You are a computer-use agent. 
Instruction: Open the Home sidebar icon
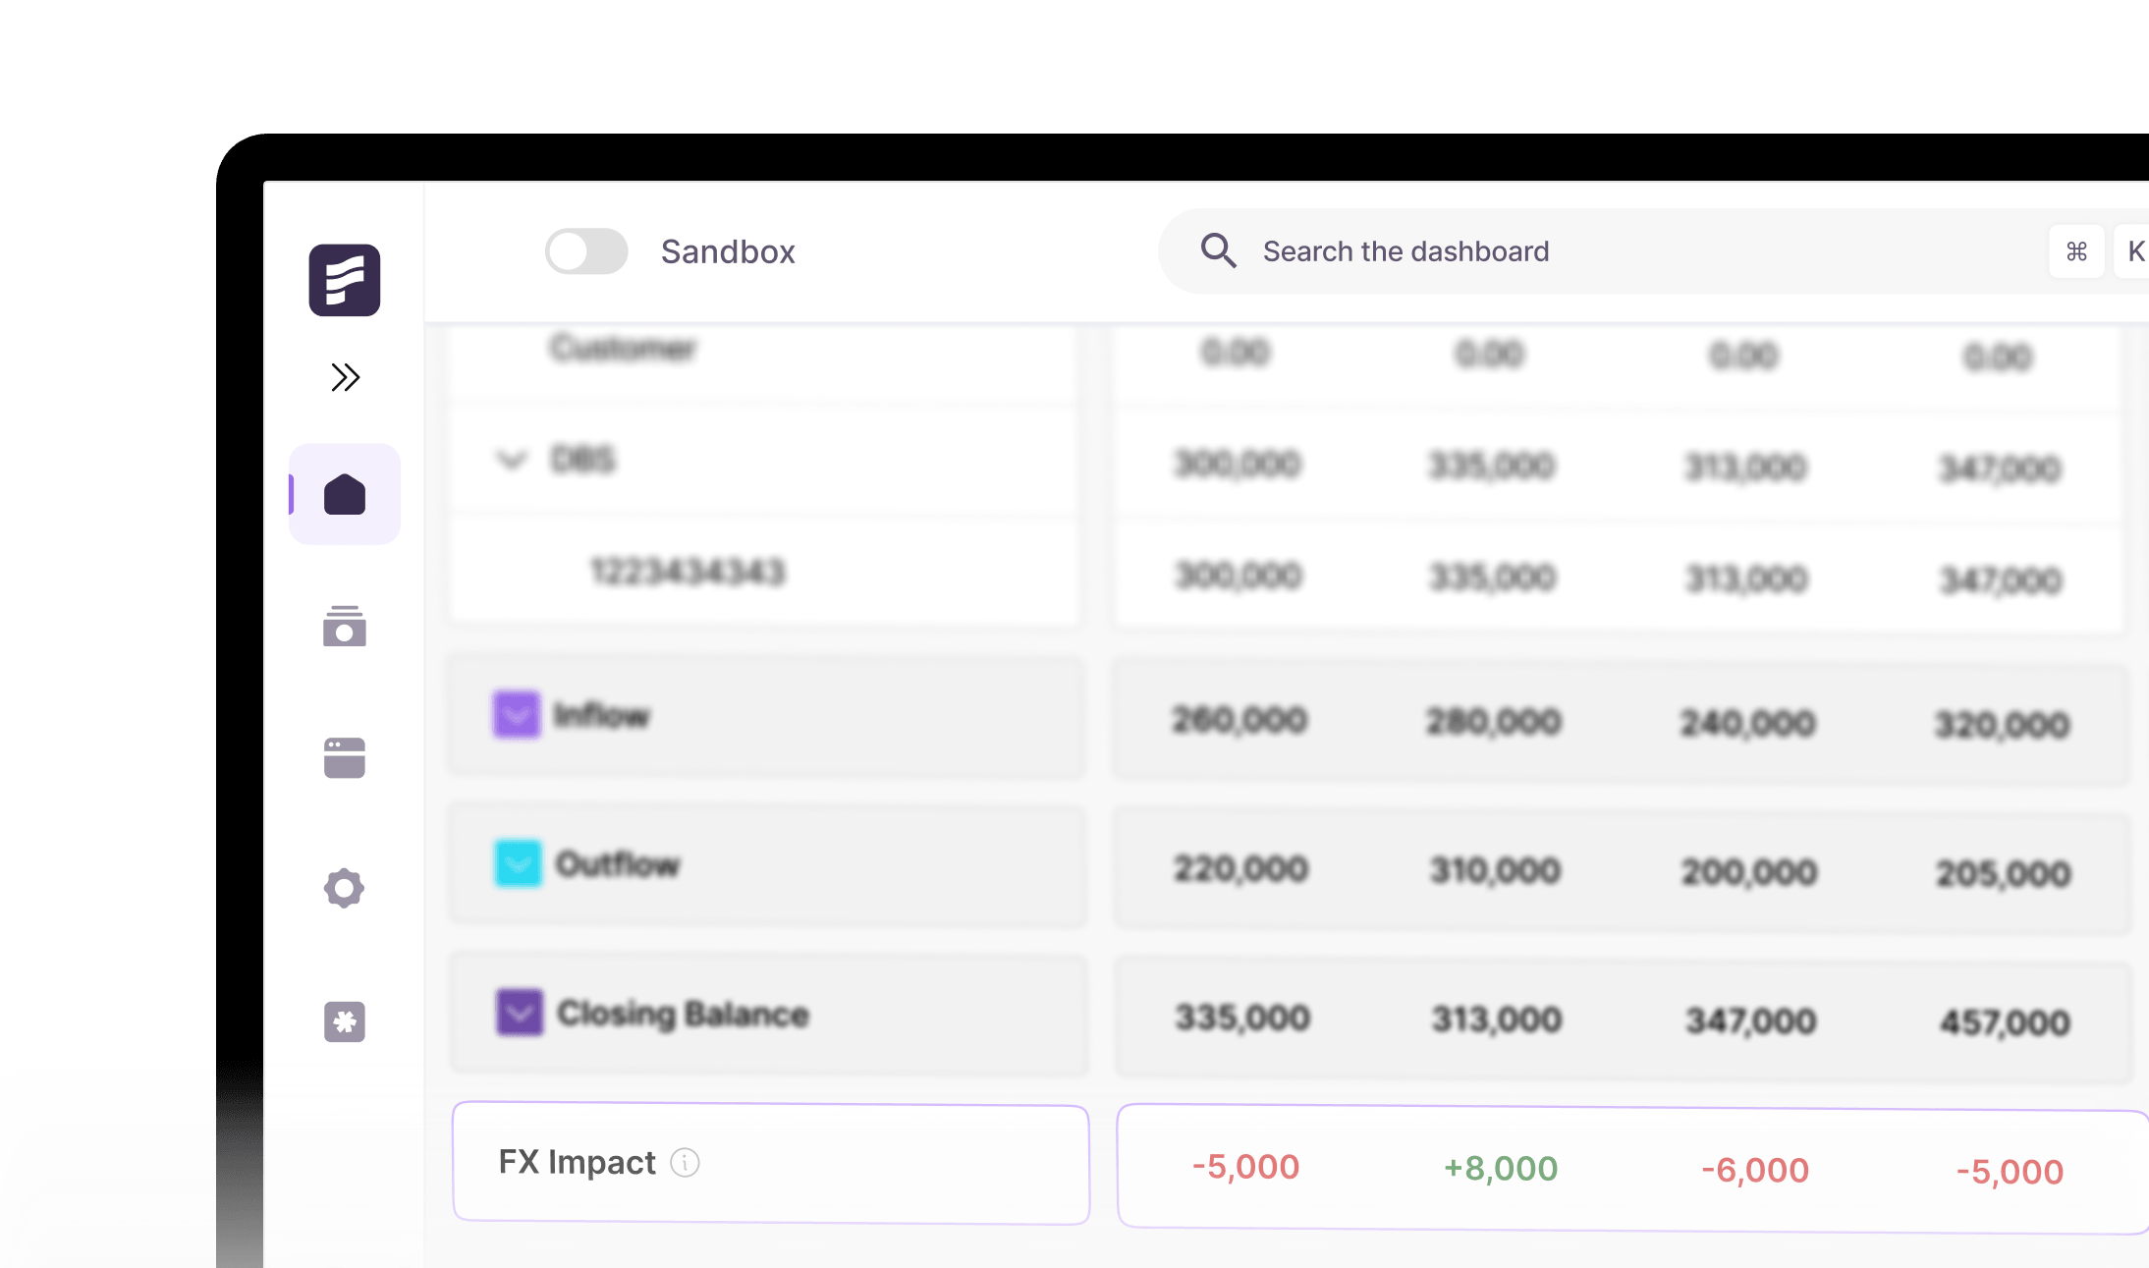click(x=345, y=494)
